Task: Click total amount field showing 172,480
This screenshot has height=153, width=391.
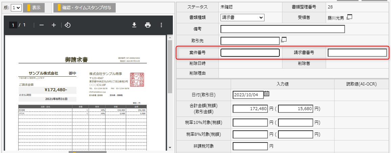Action: click(x=250, y=109)
